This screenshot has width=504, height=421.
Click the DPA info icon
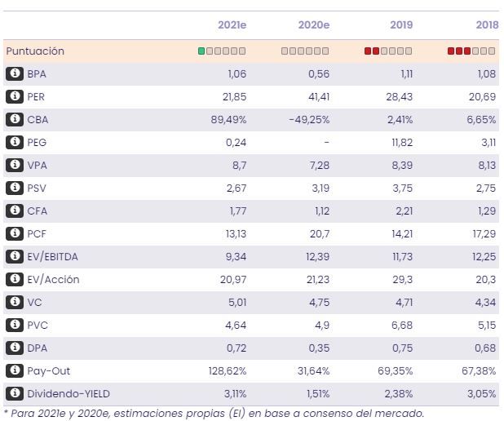coord(14,348)
